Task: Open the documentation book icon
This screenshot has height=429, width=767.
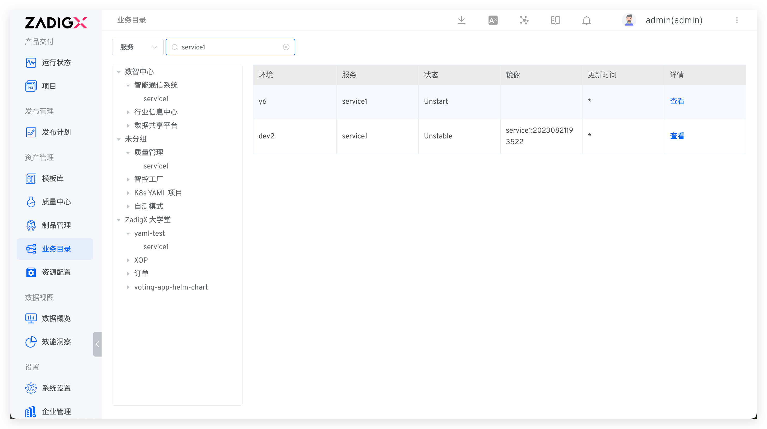Action: click(555, 20)
